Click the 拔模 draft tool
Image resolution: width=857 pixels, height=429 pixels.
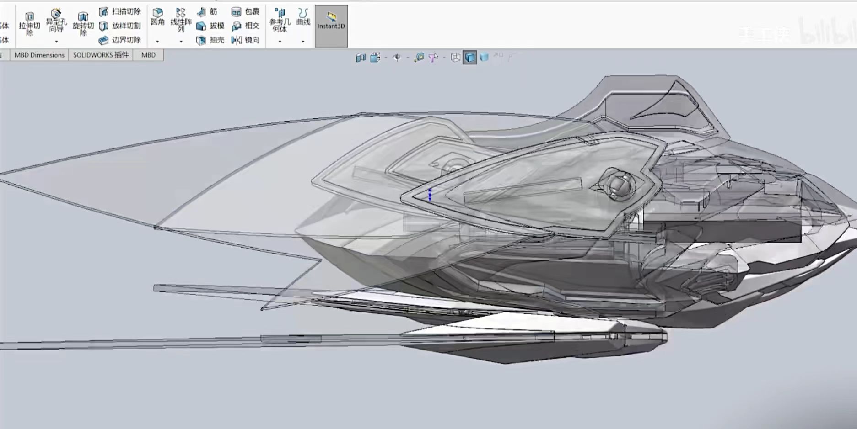tap(210, 26)
